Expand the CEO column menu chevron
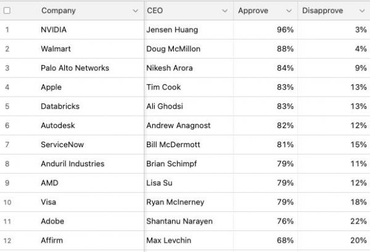Image resolution: width=370 pixels, height=252 pixels. click(225, 10)
